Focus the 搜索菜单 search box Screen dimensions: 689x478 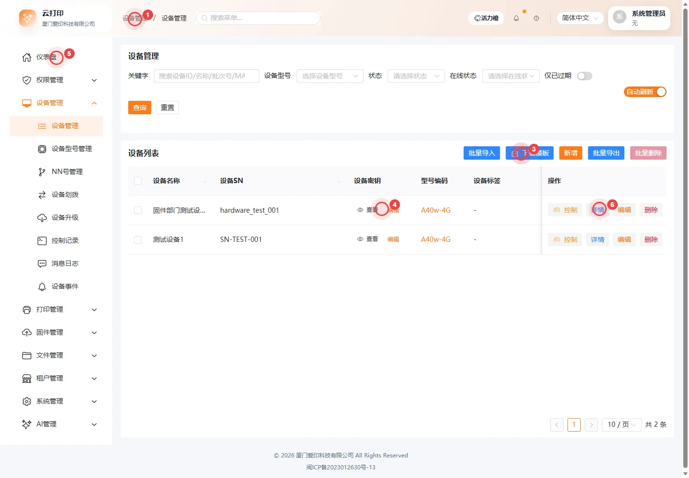click(258, 18)
